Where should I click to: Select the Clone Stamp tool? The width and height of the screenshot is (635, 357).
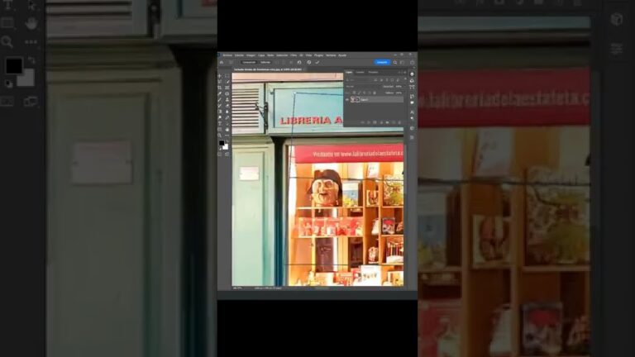pos(227,99)
